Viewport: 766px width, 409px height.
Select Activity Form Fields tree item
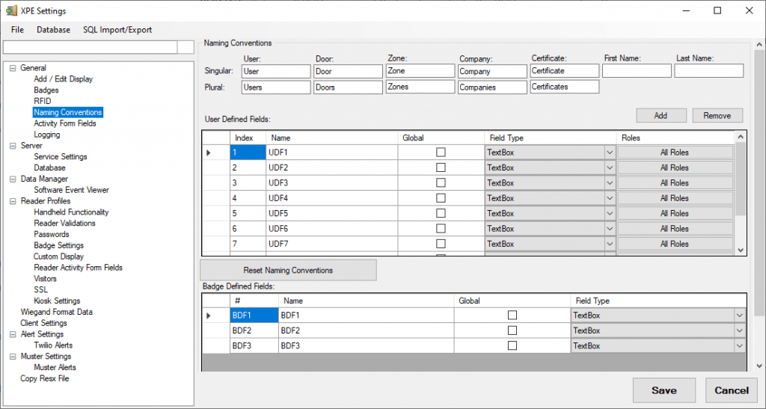(x=64, y=123)
